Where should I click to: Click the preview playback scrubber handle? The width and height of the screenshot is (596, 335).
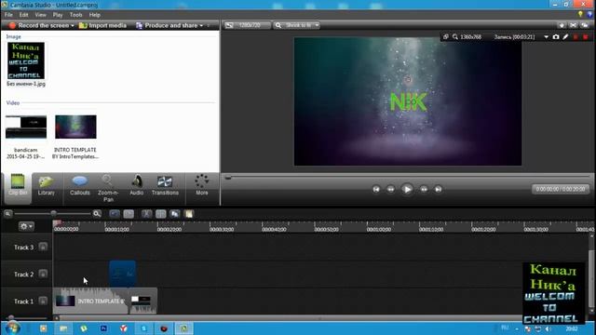[228, 177]
